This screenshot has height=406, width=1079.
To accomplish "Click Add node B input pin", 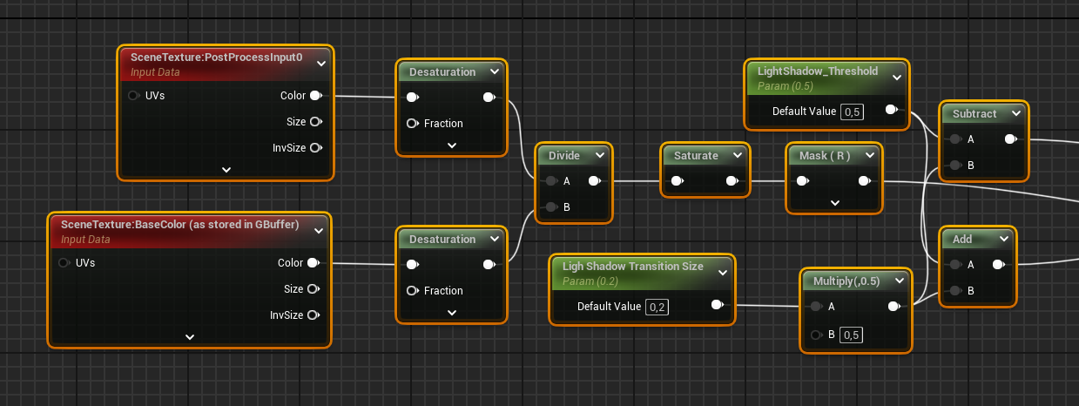I will (x=955, y=291).
